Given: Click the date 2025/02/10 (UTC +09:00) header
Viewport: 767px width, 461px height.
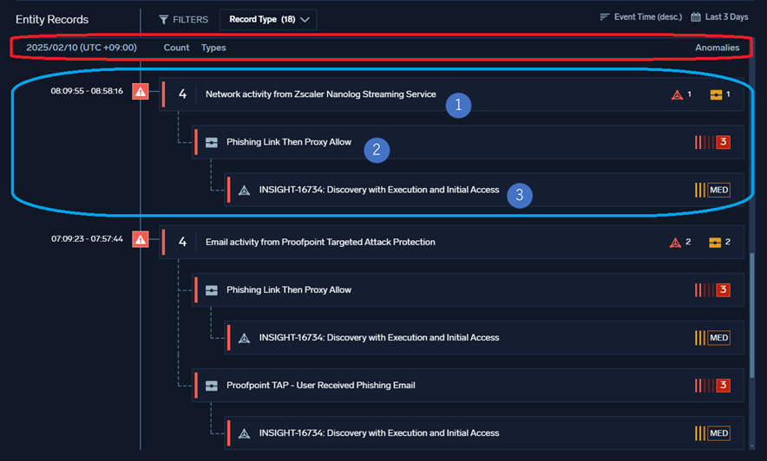Looking at the screenshot, I should pos(82,48).
